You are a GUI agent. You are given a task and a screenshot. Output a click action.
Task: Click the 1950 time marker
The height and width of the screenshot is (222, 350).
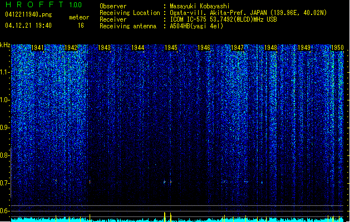337,48
